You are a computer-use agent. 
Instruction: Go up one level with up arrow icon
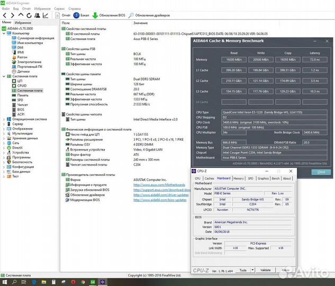pyautogui.click(x=21, y=15)
